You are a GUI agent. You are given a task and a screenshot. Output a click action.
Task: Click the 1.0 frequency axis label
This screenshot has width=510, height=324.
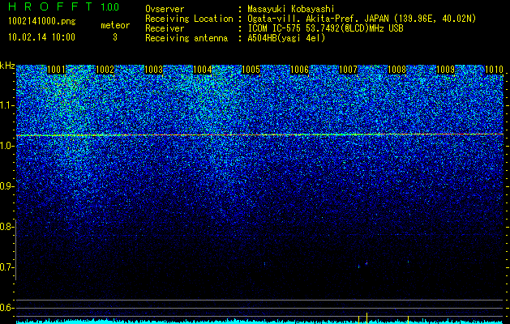pyautogui.click(x=7, y=146)
